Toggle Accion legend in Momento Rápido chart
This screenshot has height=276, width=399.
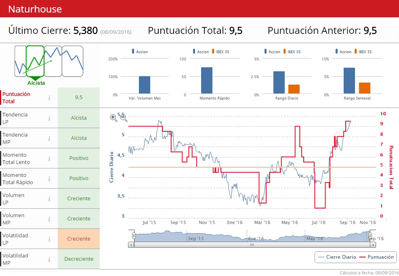tap(201, 52)
